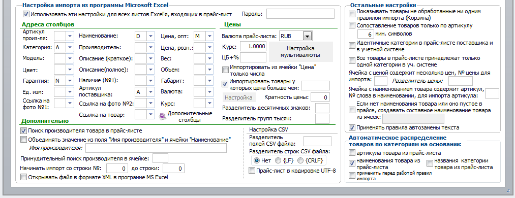Click Разделитель полей CSV файла field
Viewport: 515px width, 198px height.
point(317,141)
